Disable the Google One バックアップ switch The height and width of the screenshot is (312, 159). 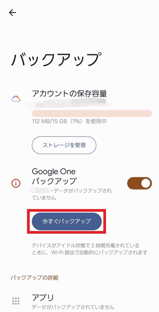(139, 184)
